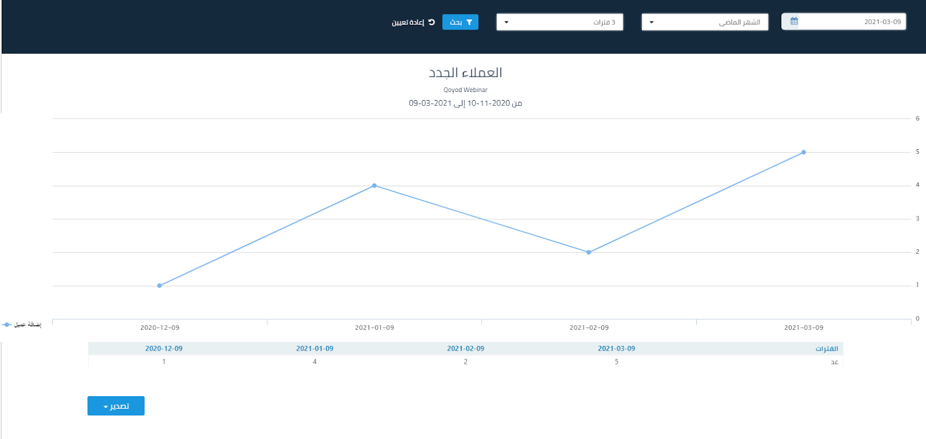
Task: Click the الفترات table header
Action: 826,349
